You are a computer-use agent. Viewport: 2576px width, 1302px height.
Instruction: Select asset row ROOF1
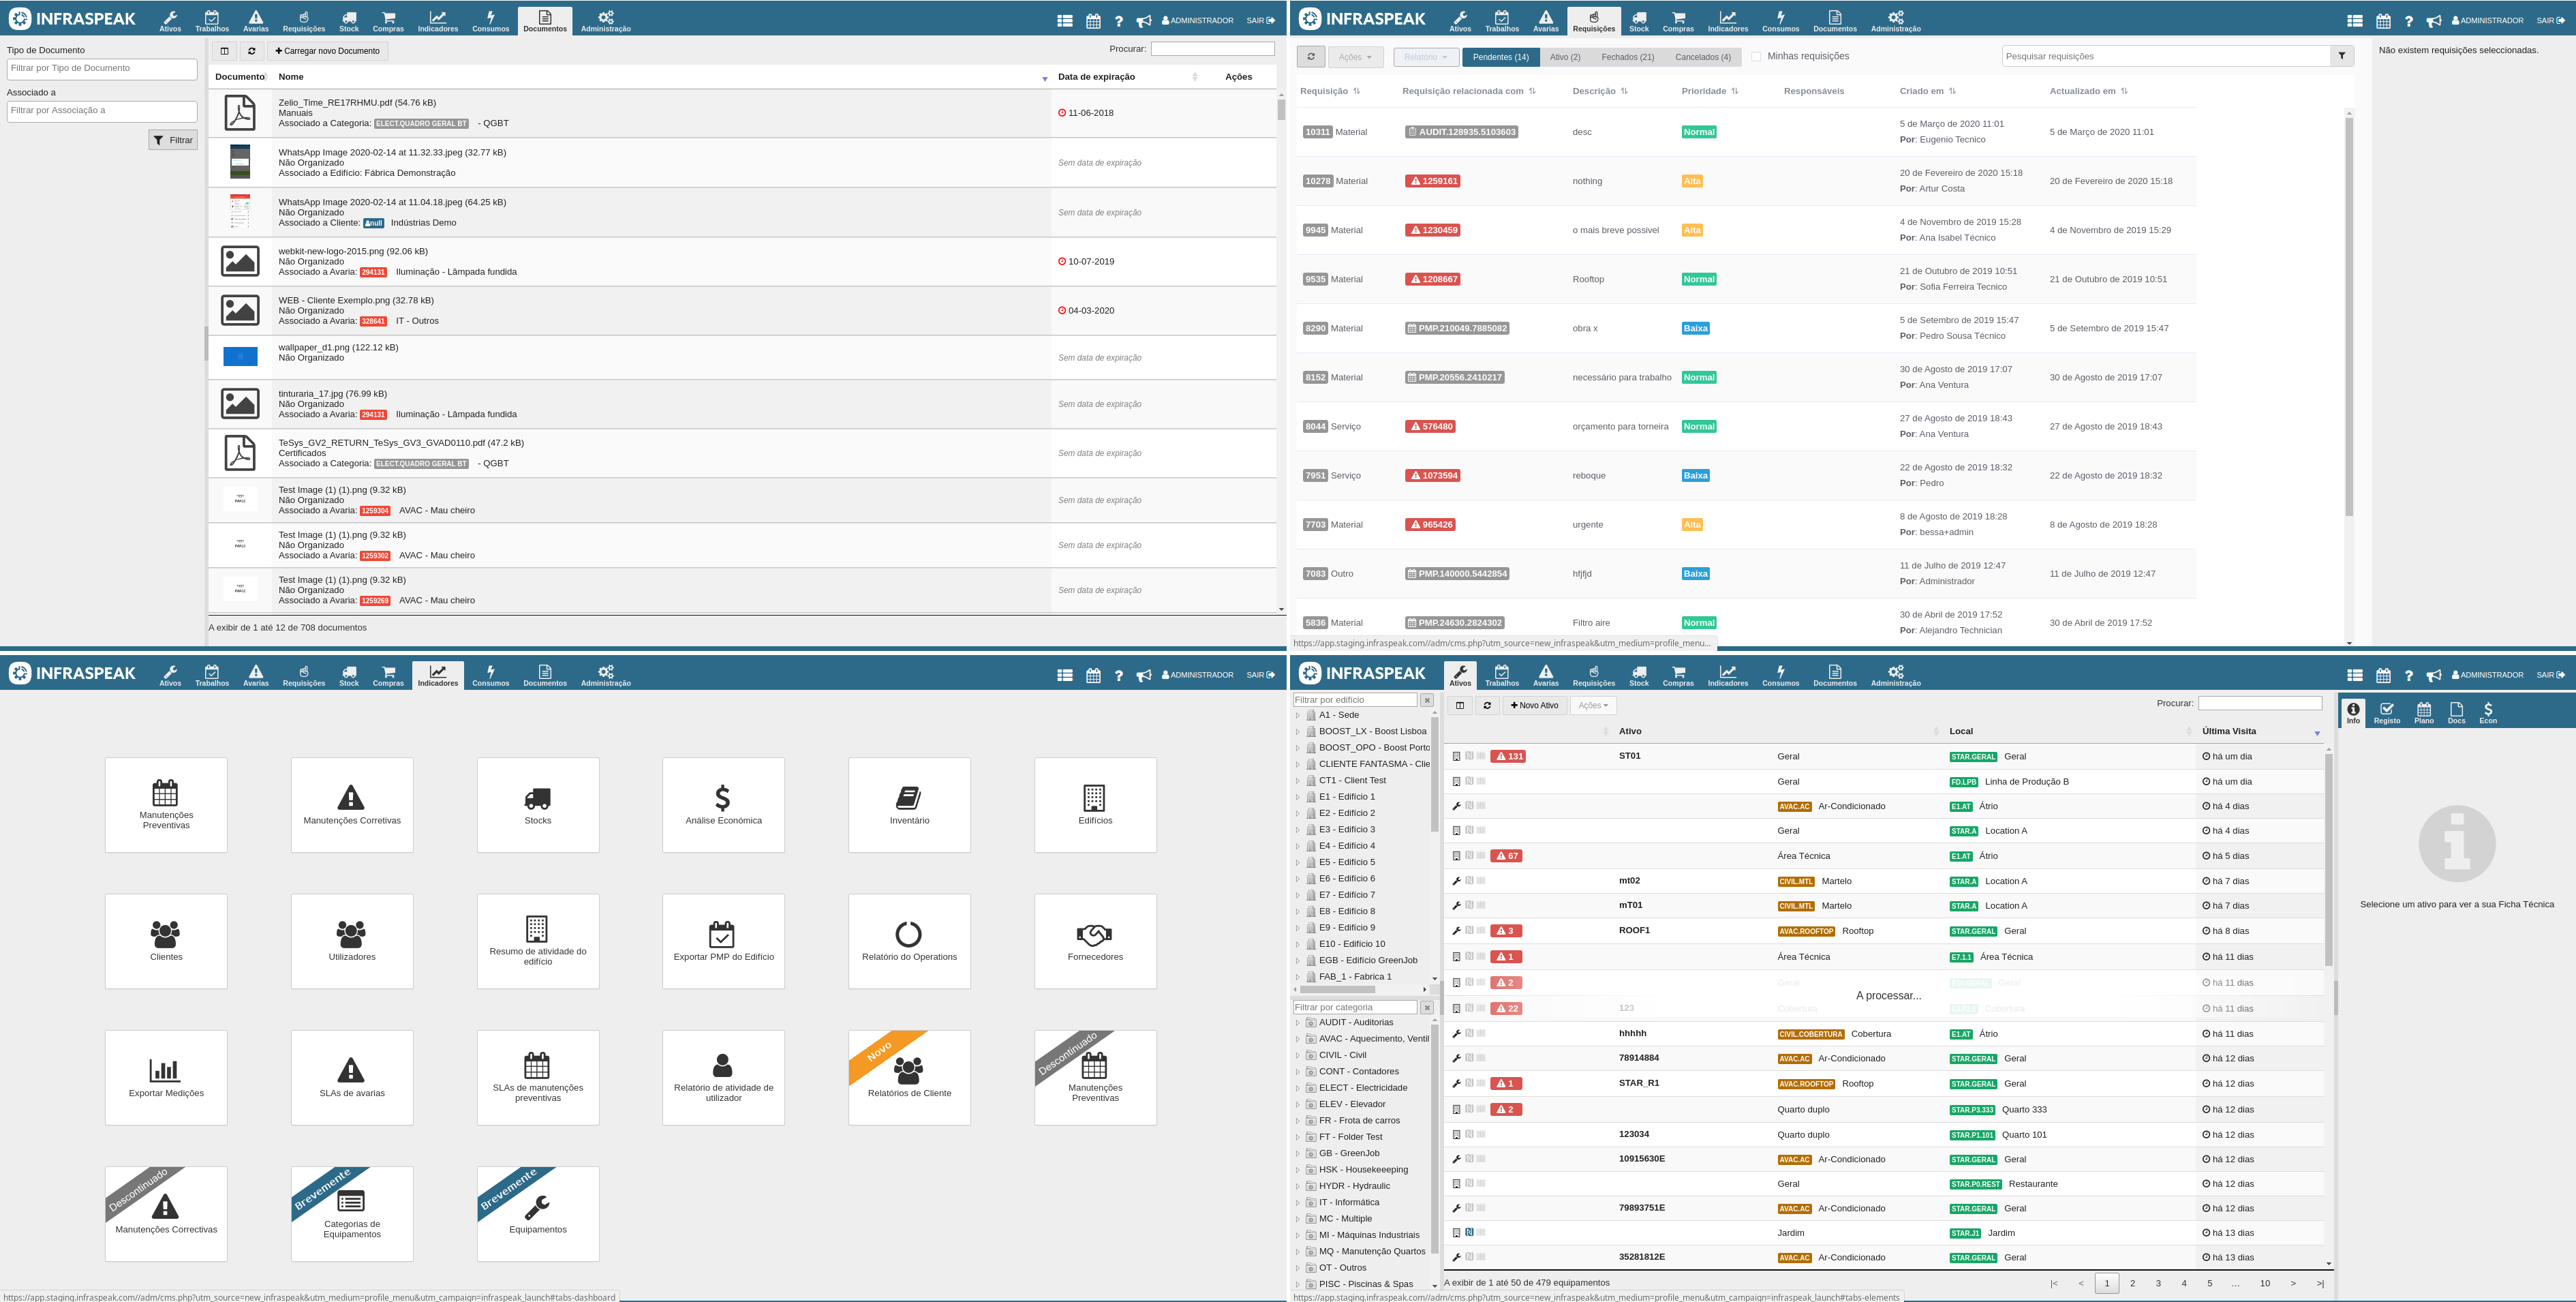pos(1884,931)
